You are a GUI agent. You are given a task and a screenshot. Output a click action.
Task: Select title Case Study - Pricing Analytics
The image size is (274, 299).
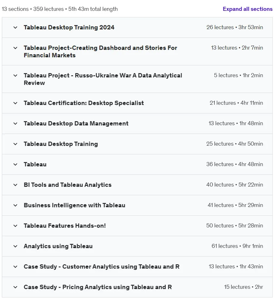tap(98, 287)
